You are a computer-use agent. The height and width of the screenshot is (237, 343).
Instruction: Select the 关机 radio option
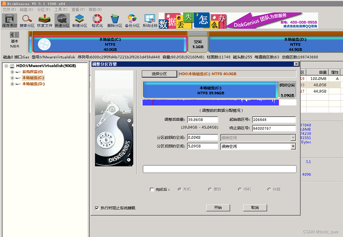pos(179,189)
